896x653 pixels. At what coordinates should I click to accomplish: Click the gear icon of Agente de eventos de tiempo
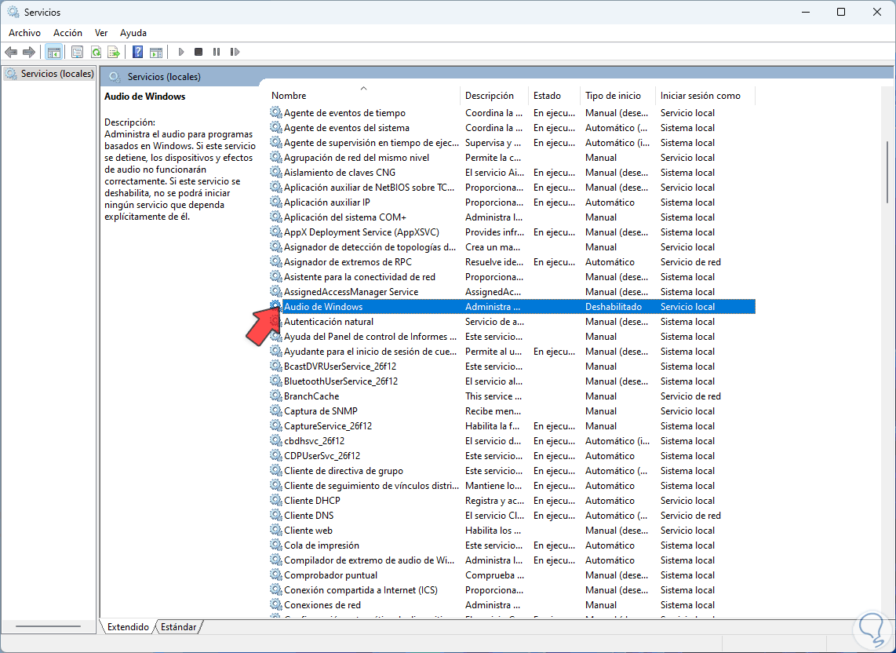click(x=276, y=113)
